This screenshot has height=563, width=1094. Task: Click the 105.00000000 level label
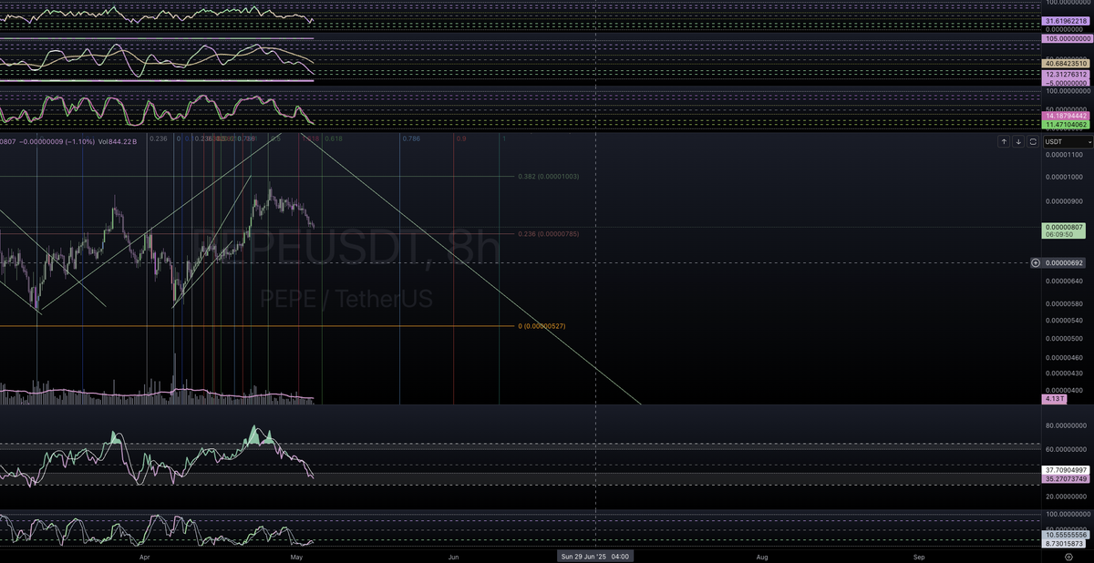[x=1068, y=39]
